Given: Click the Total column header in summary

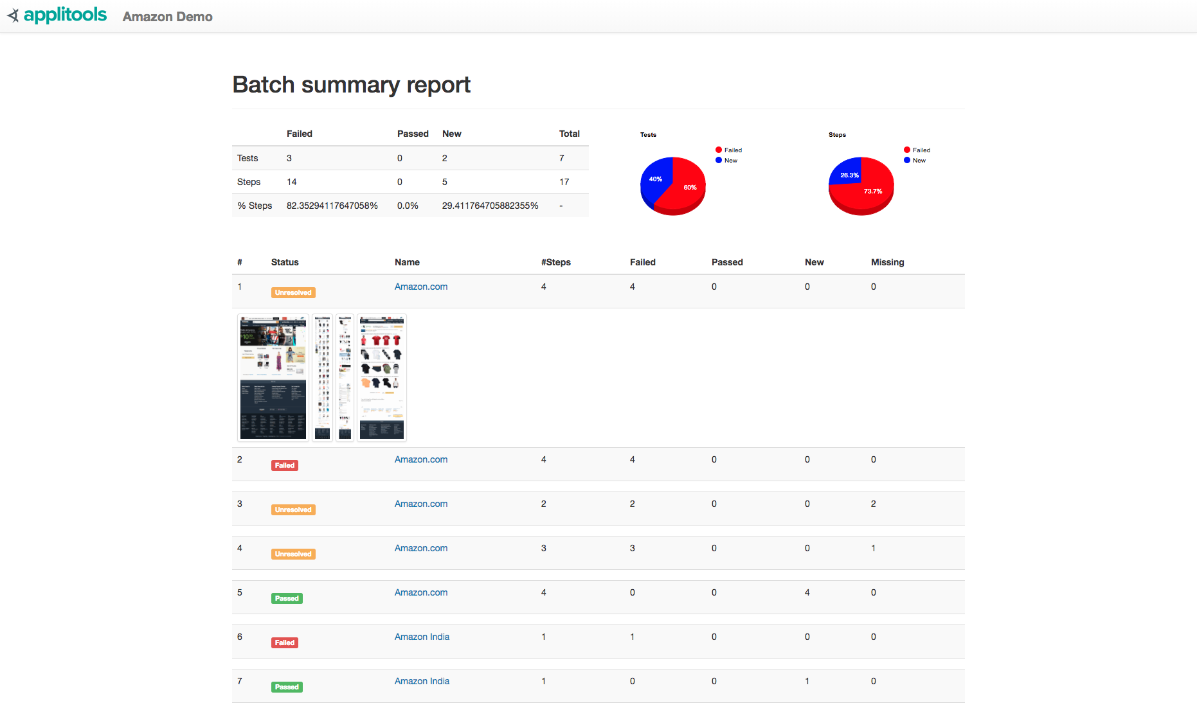Looking at the screenshot, I should click(x=570, y=134).
